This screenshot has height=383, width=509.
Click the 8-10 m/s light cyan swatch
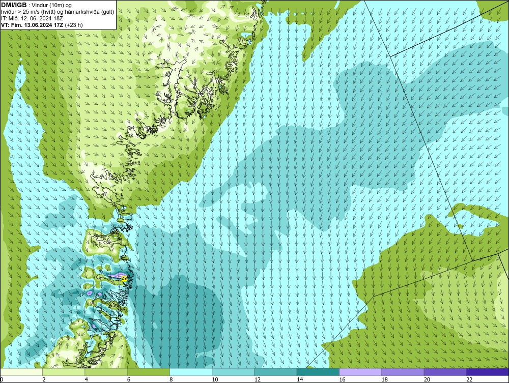191,372
